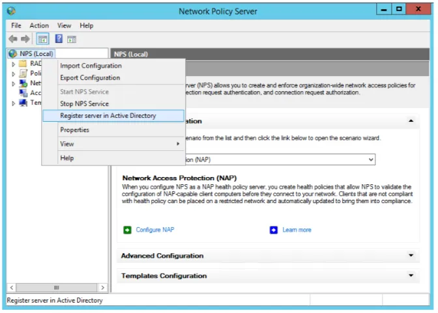Click the RADIUS folder icon in tree
Image resolution: width=438 pixels, height=313 pixels.
pos(23,64)
